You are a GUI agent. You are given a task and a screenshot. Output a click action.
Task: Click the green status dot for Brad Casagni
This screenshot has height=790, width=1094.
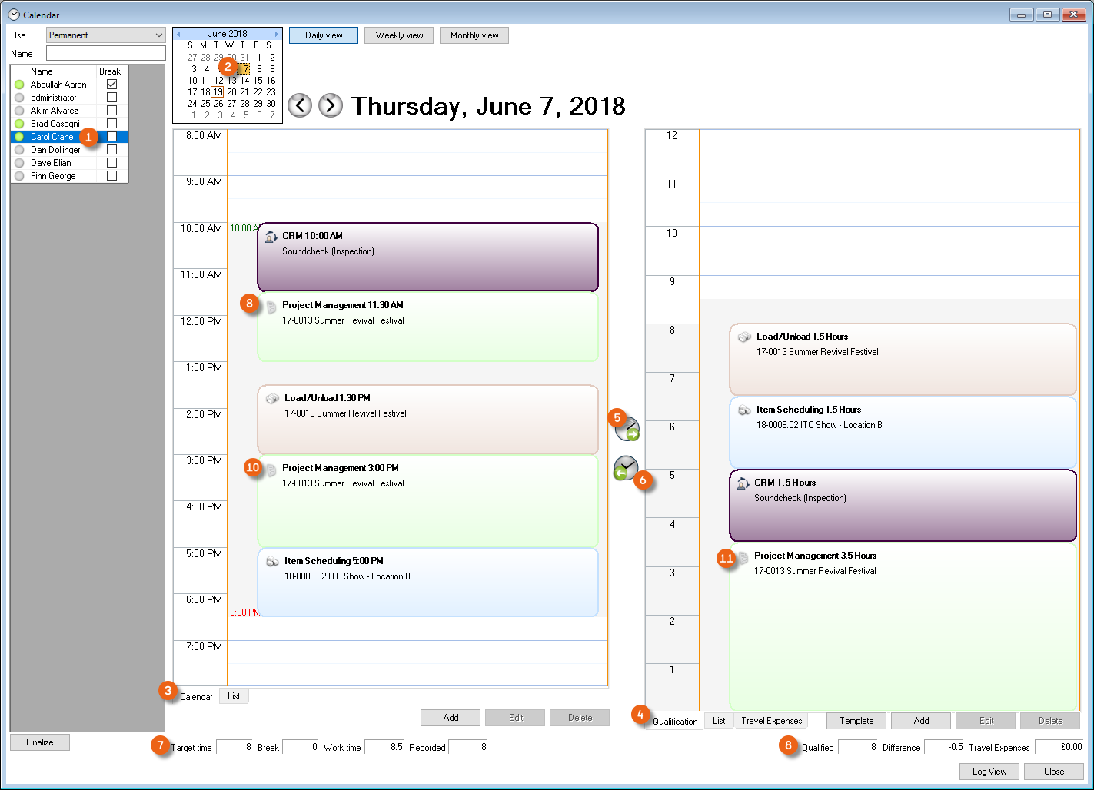point(19,124)
